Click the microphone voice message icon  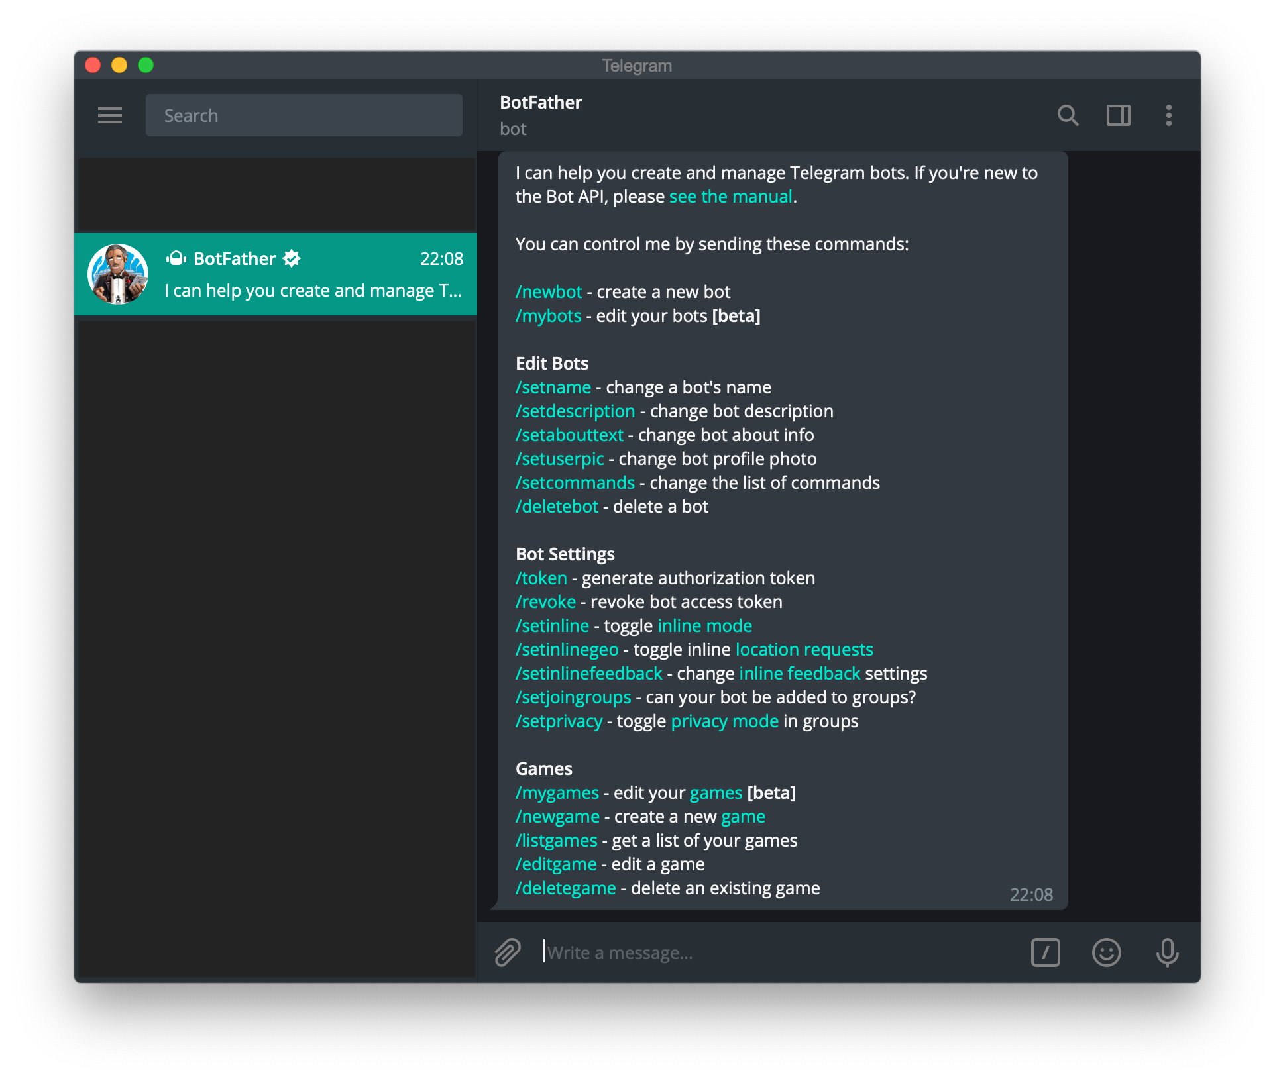click(1167, 952)
